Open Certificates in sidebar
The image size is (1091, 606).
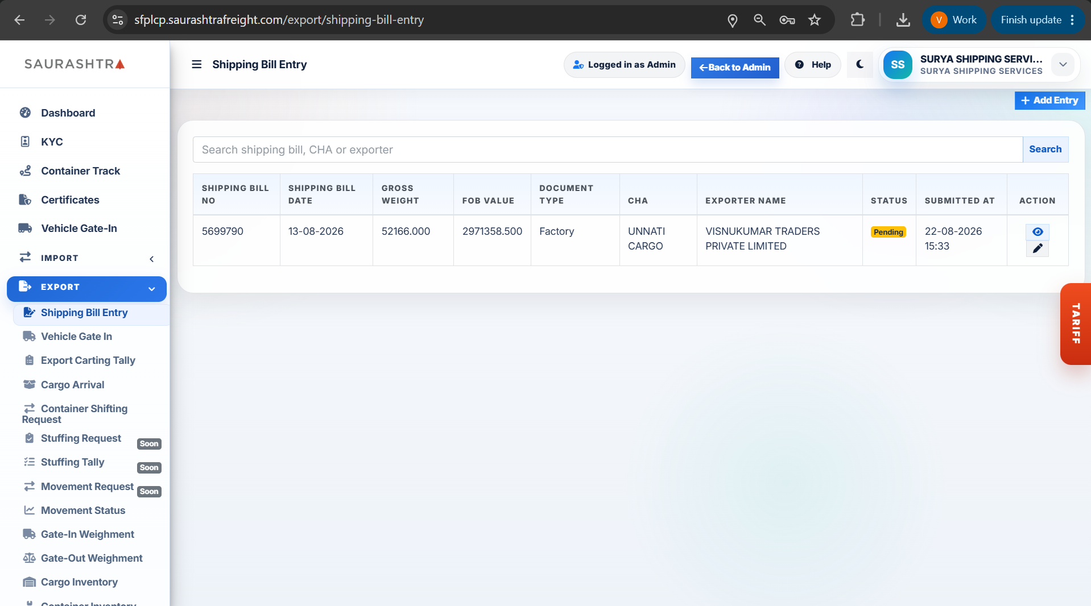(x=70, y=200)
